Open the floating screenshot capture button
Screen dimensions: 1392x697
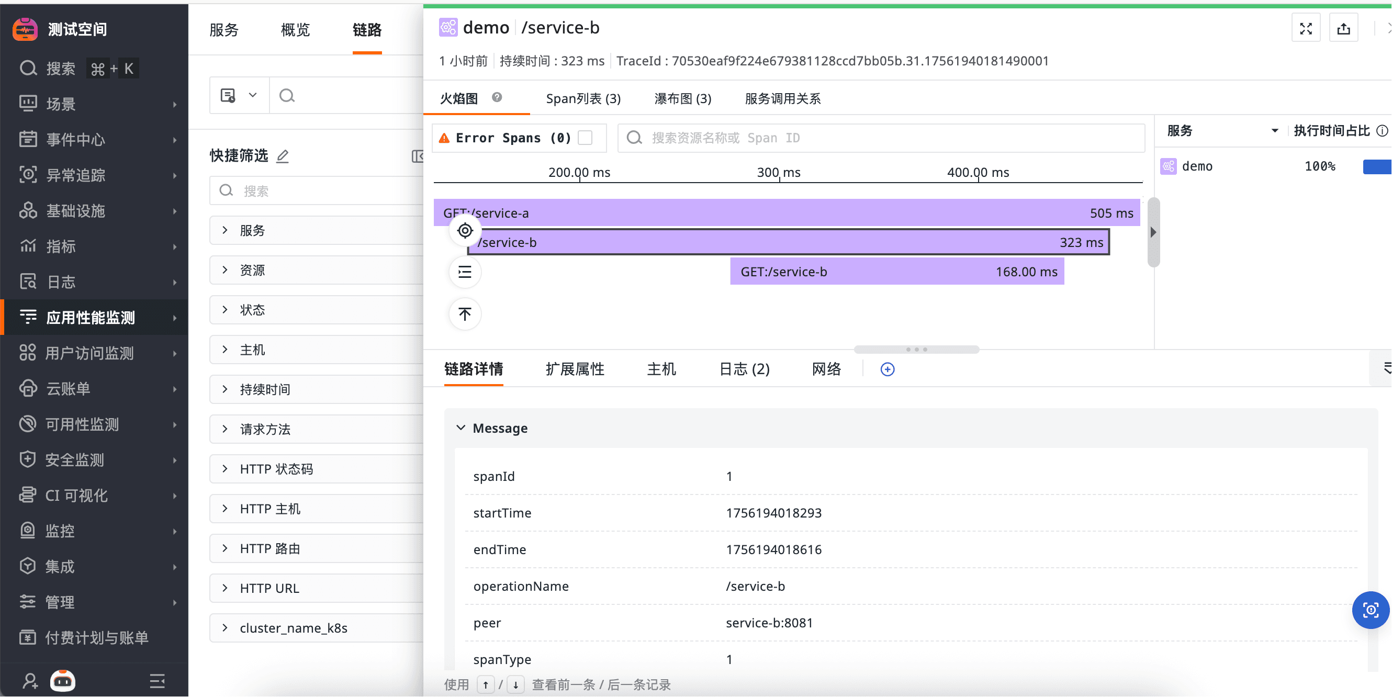tap(1371, 611)
